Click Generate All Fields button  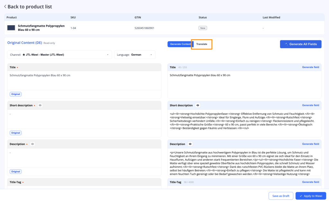(x=301, y=44)
